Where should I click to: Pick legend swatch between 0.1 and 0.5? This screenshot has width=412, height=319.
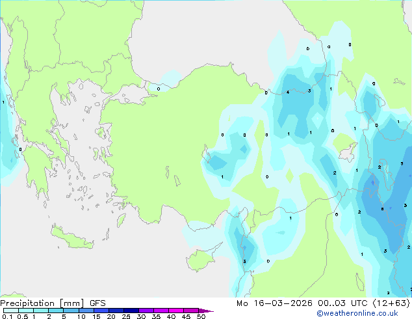coord(11,311)
